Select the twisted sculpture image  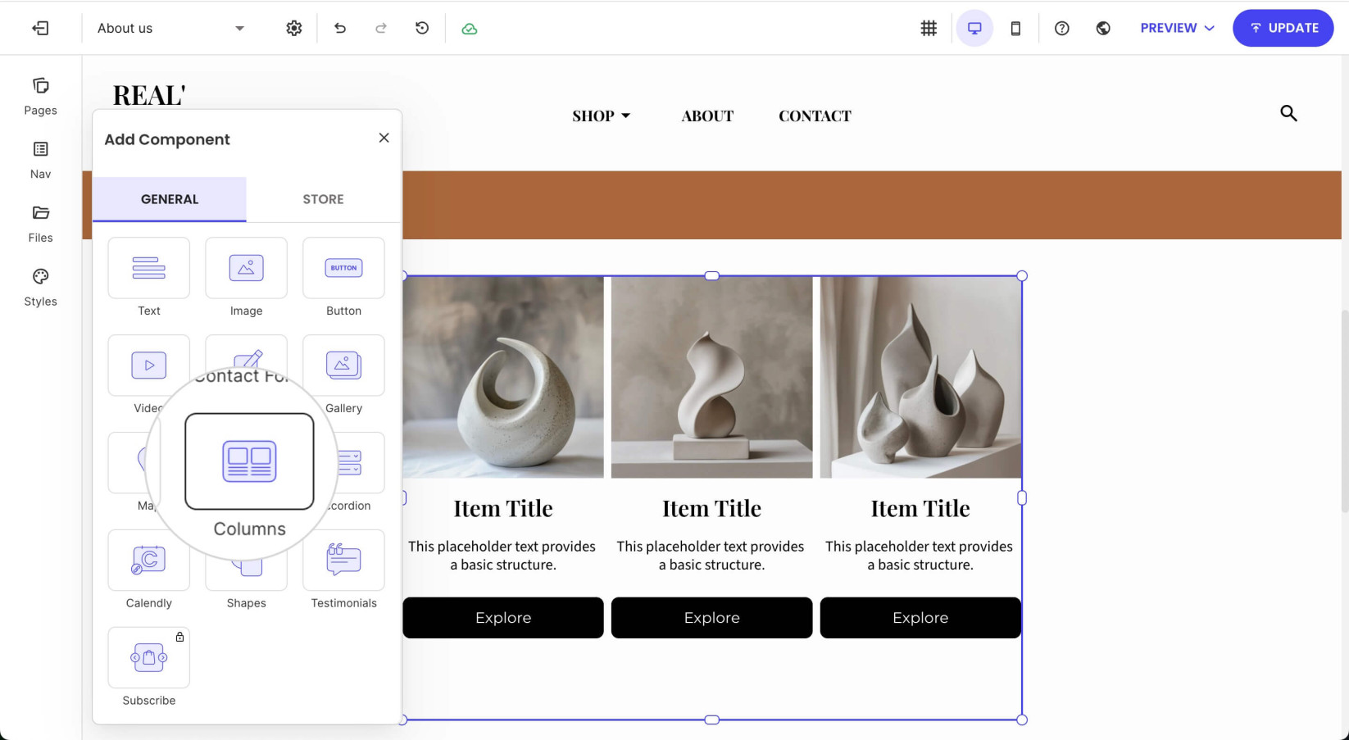click(x=711, y=377)
